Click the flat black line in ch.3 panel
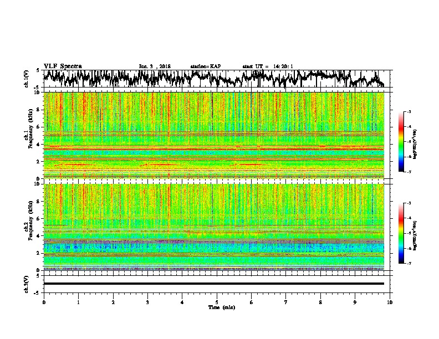This screenshot has height=339, width=439. click(214, 284)
